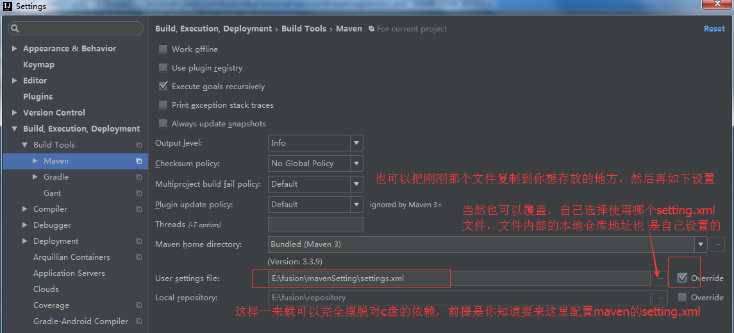Click the For current project icon in breadcrumb
Viewport: 734px width, 333px height.
click(x=371, y=29)
